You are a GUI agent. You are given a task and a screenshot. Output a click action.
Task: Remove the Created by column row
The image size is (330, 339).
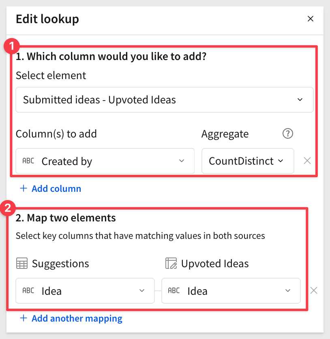tap(307, 161)
